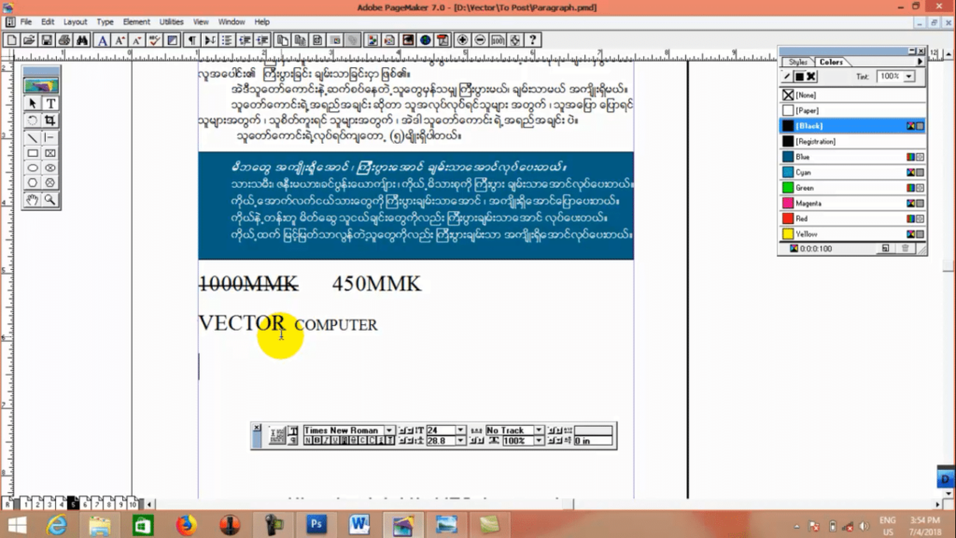Click the Save disk icon

47,40
